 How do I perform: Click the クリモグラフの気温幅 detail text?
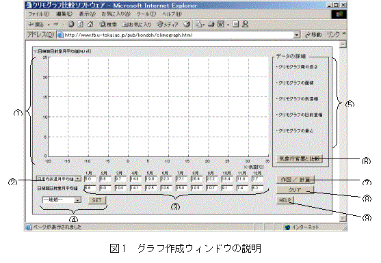[x=298, y=99]
